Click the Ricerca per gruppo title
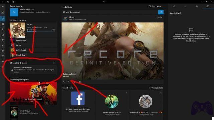This screenshot has height=120, width=214. (27, 10)
